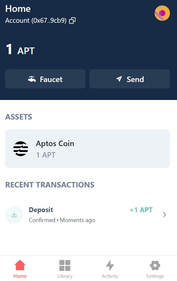Open Settings via the gear icon
177x281 pixels.
pos(155,265)
